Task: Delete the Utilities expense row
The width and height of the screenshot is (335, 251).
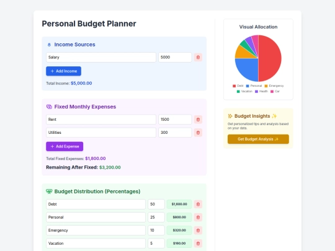Action: pos(198,133)
